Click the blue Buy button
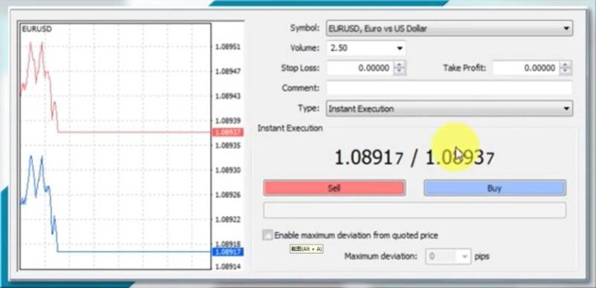Screen dimensions: 596x288 494,188
